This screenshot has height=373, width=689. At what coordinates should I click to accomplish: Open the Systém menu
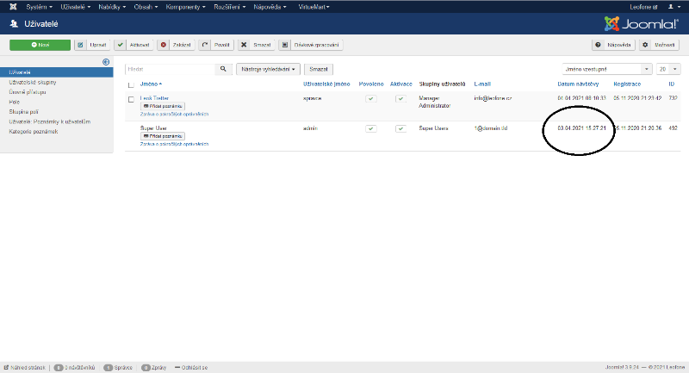(x=39, y=7)
